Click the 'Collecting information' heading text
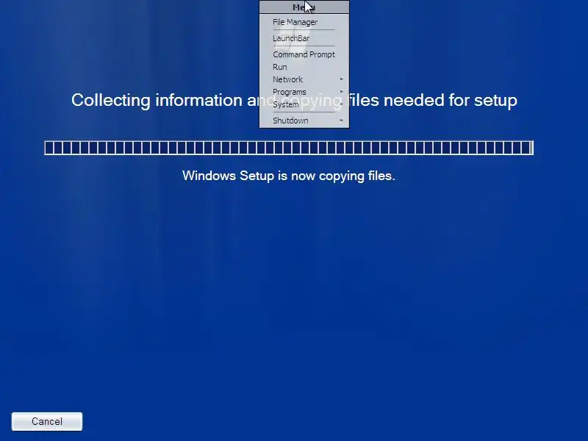Screen dimensions: 588x441 click(294, 101)
